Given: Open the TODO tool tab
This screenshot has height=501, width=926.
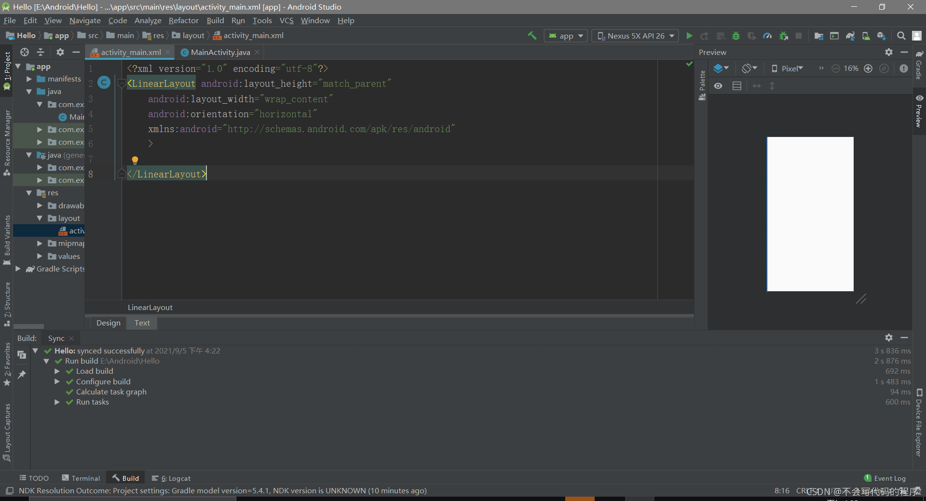Looking at the screenshot, I should coord(34,478).
